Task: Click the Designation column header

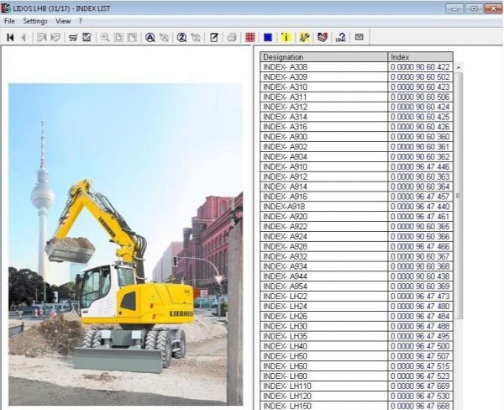Action: (x=324, y=57)
